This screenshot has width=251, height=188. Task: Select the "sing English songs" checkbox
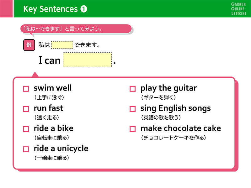(x=133, y=109)
